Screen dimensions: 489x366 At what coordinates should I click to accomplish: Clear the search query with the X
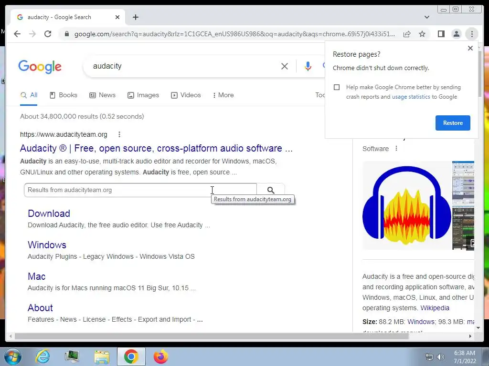click(x=285, y=66)
